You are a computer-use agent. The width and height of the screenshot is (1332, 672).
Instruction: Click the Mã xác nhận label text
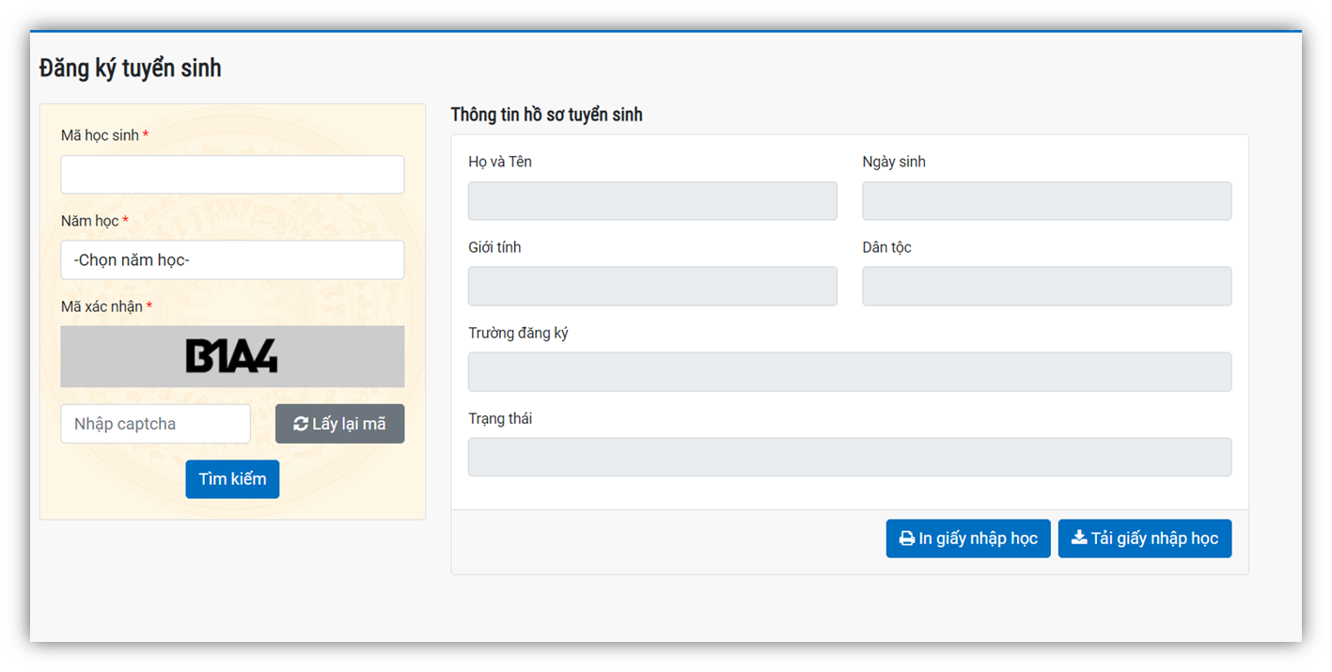coord(102,306)
